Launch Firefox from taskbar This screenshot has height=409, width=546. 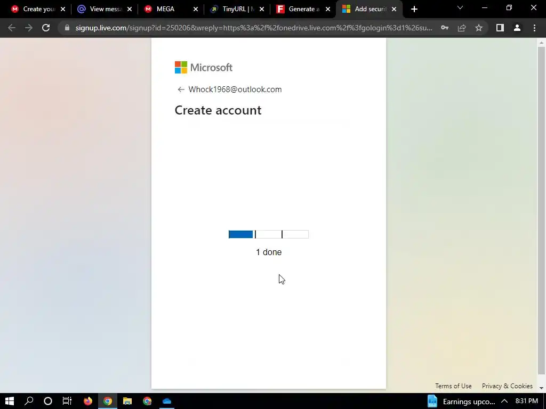pos(88,401)
